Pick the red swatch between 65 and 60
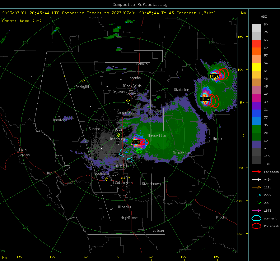This screenshot has height=261, width=280. [256, 44]
